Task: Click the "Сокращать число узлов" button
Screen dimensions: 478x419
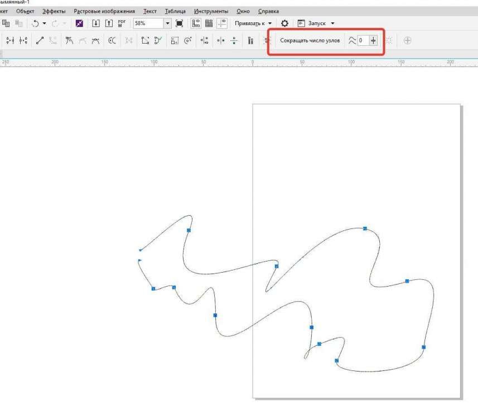Action: coord(310,40)
